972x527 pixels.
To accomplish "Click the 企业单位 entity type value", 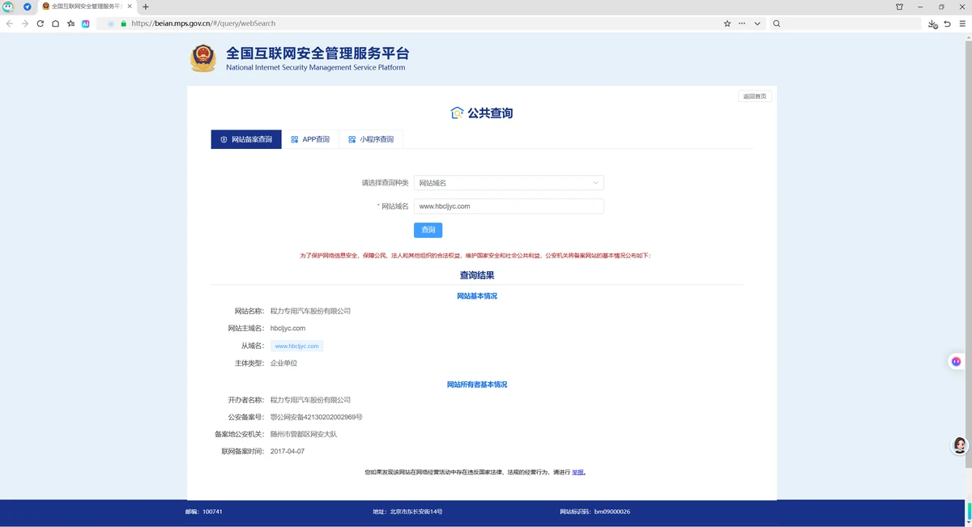I will pyautogui.click(x=283, y=363).
